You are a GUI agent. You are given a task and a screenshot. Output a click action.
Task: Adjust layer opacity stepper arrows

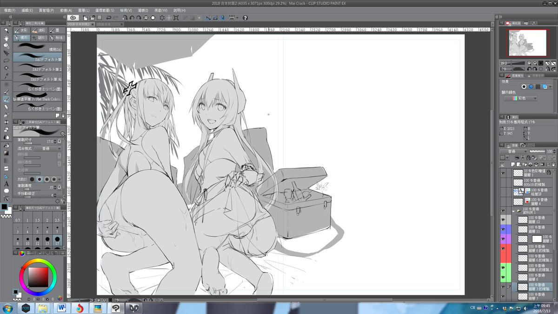[x=555, y=151]
